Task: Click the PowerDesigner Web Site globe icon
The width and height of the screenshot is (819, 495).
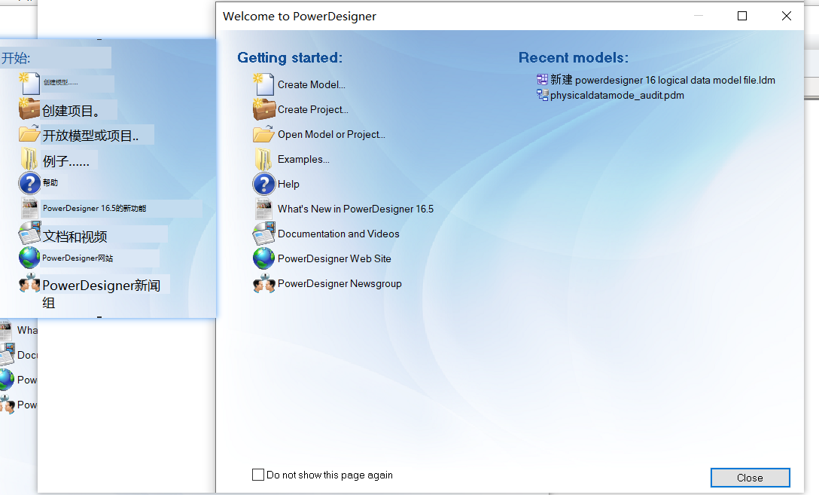Action: [263, 258]
